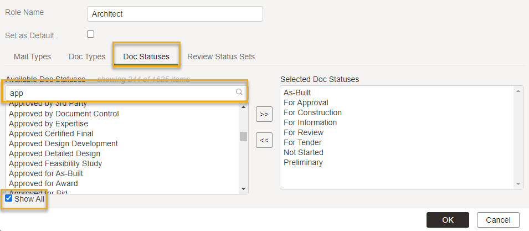Click the search magnifier icon in filter box
This screenshot has height=231, width=529.
[x=239, y=92]
